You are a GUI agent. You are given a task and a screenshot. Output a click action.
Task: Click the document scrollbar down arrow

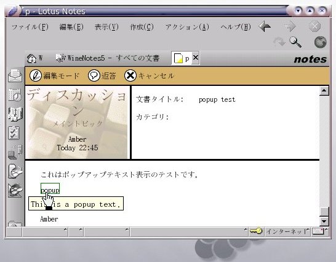click(324, 221)
